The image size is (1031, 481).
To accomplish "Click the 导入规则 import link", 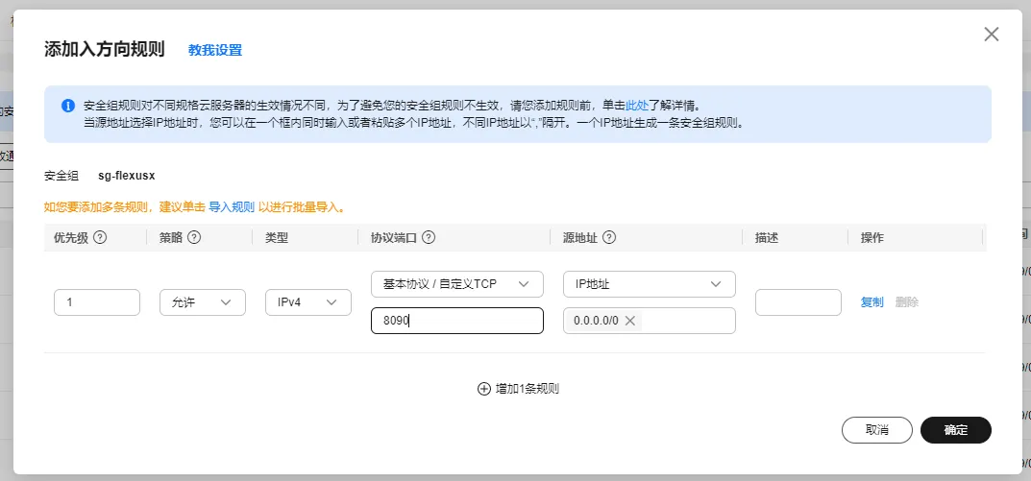I will [232, 206].
